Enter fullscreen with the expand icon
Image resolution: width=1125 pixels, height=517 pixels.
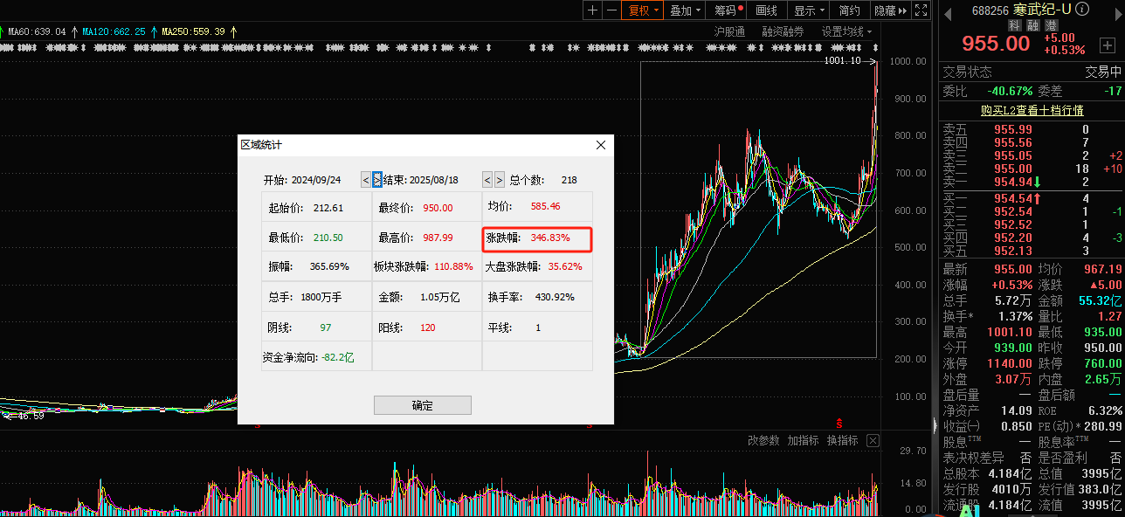click(x=920, y=10)
